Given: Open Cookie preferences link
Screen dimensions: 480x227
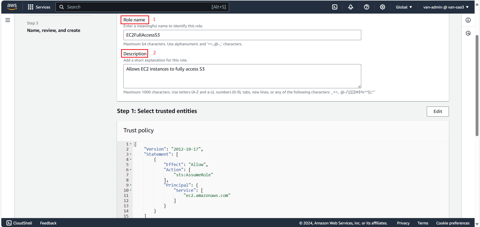Looking at the screenshot, I should point(453,223).
